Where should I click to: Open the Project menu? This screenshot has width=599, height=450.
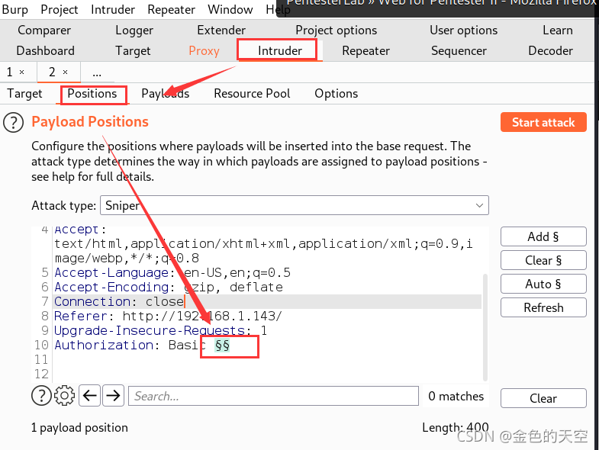(x=60, y=10)
